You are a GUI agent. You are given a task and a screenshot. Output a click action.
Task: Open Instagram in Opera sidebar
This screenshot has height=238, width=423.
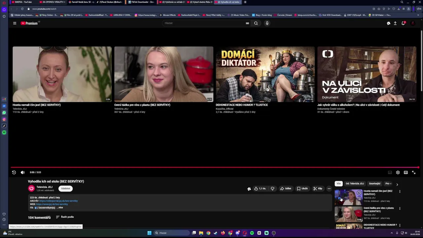[4, 119]
